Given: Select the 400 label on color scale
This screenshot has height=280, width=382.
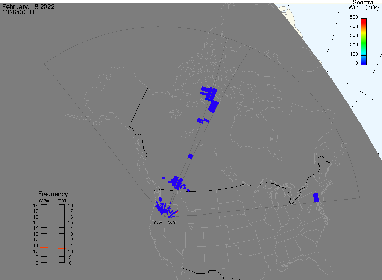Looking at the screenshot, I should (x=354, y=26).
